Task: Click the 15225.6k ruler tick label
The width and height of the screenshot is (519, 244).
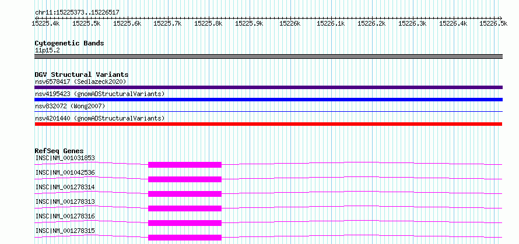Action: pos(127,23)
